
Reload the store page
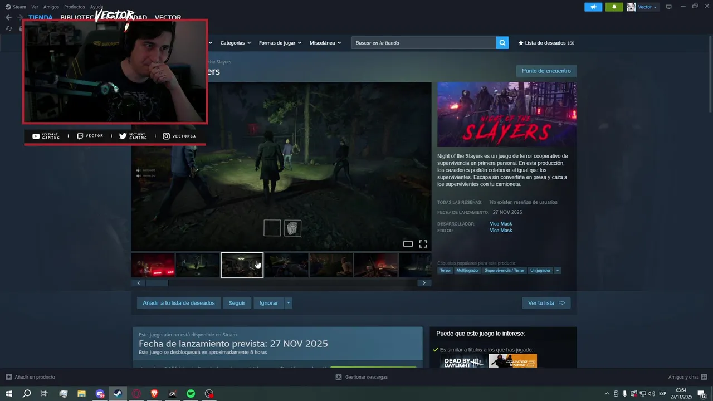coord(9,28)
